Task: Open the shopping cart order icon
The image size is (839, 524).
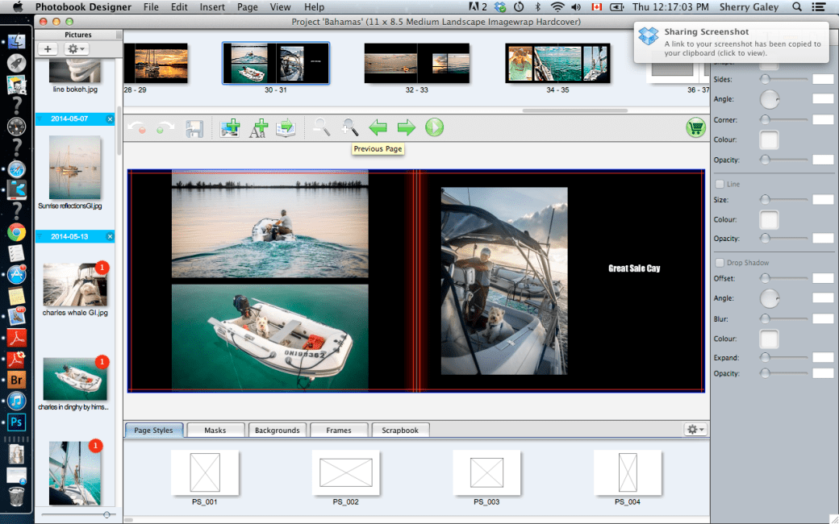Action: (695, 127)
